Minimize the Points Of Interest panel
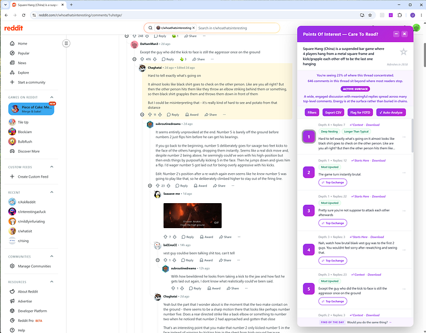 [396, 34]
